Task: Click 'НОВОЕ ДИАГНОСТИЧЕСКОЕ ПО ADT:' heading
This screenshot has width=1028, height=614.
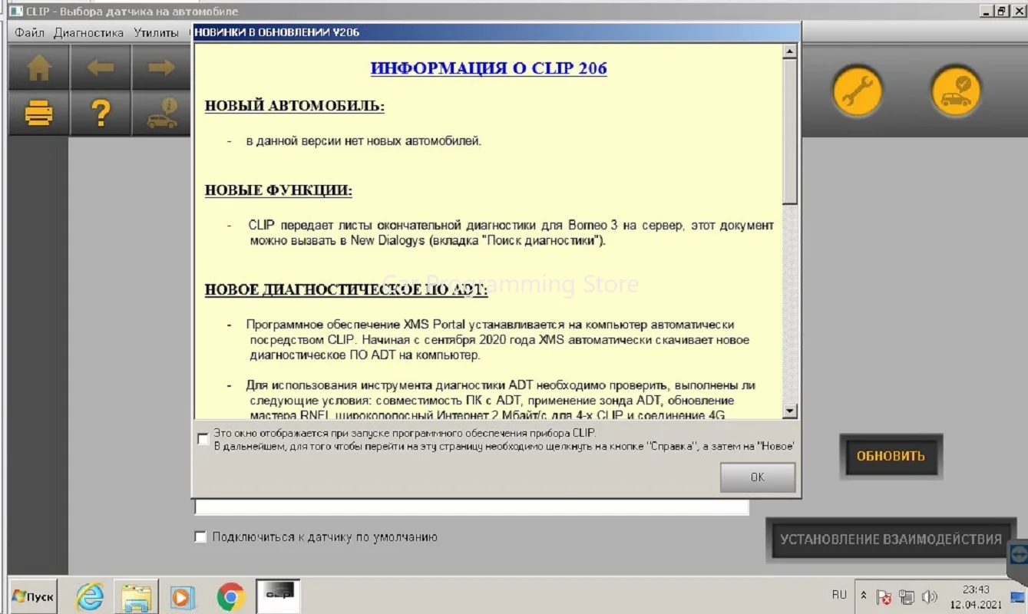Action: 345,289
